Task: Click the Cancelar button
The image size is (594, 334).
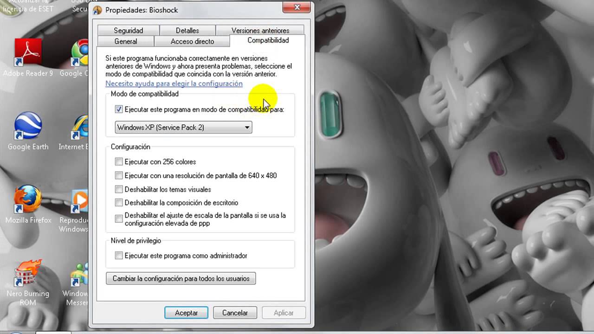Action: pos(235,313)
